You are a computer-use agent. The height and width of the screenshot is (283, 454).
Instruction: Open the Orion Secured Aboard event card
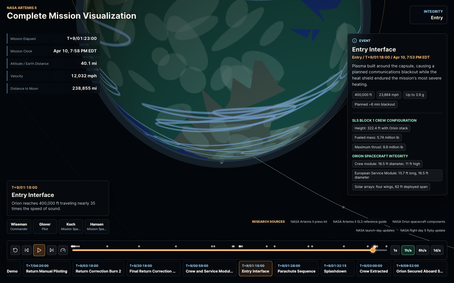[420, 269]
